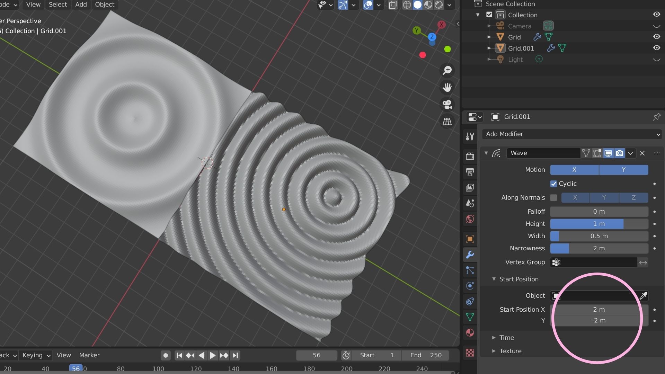Uncheck the Cyclic option in Wave modifier
The image size is (665, 374).
pos(553,184)
